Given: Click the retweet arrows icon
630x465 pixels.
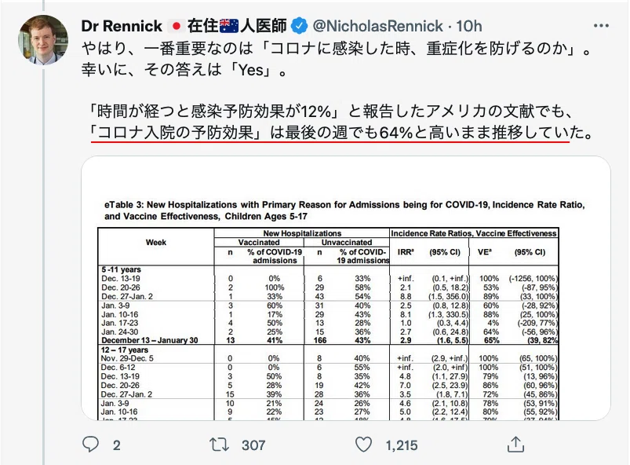Looking at the screenshot, I should pyautogui.click(x=219, y=445).
